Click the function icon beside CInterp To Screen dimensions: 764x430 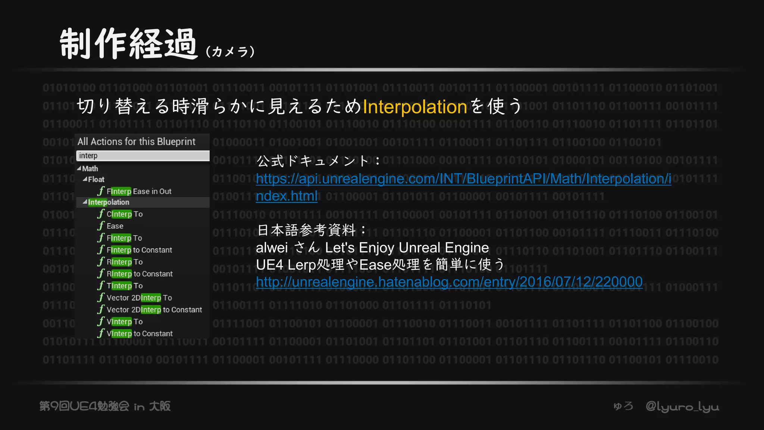tap(101, 214)
